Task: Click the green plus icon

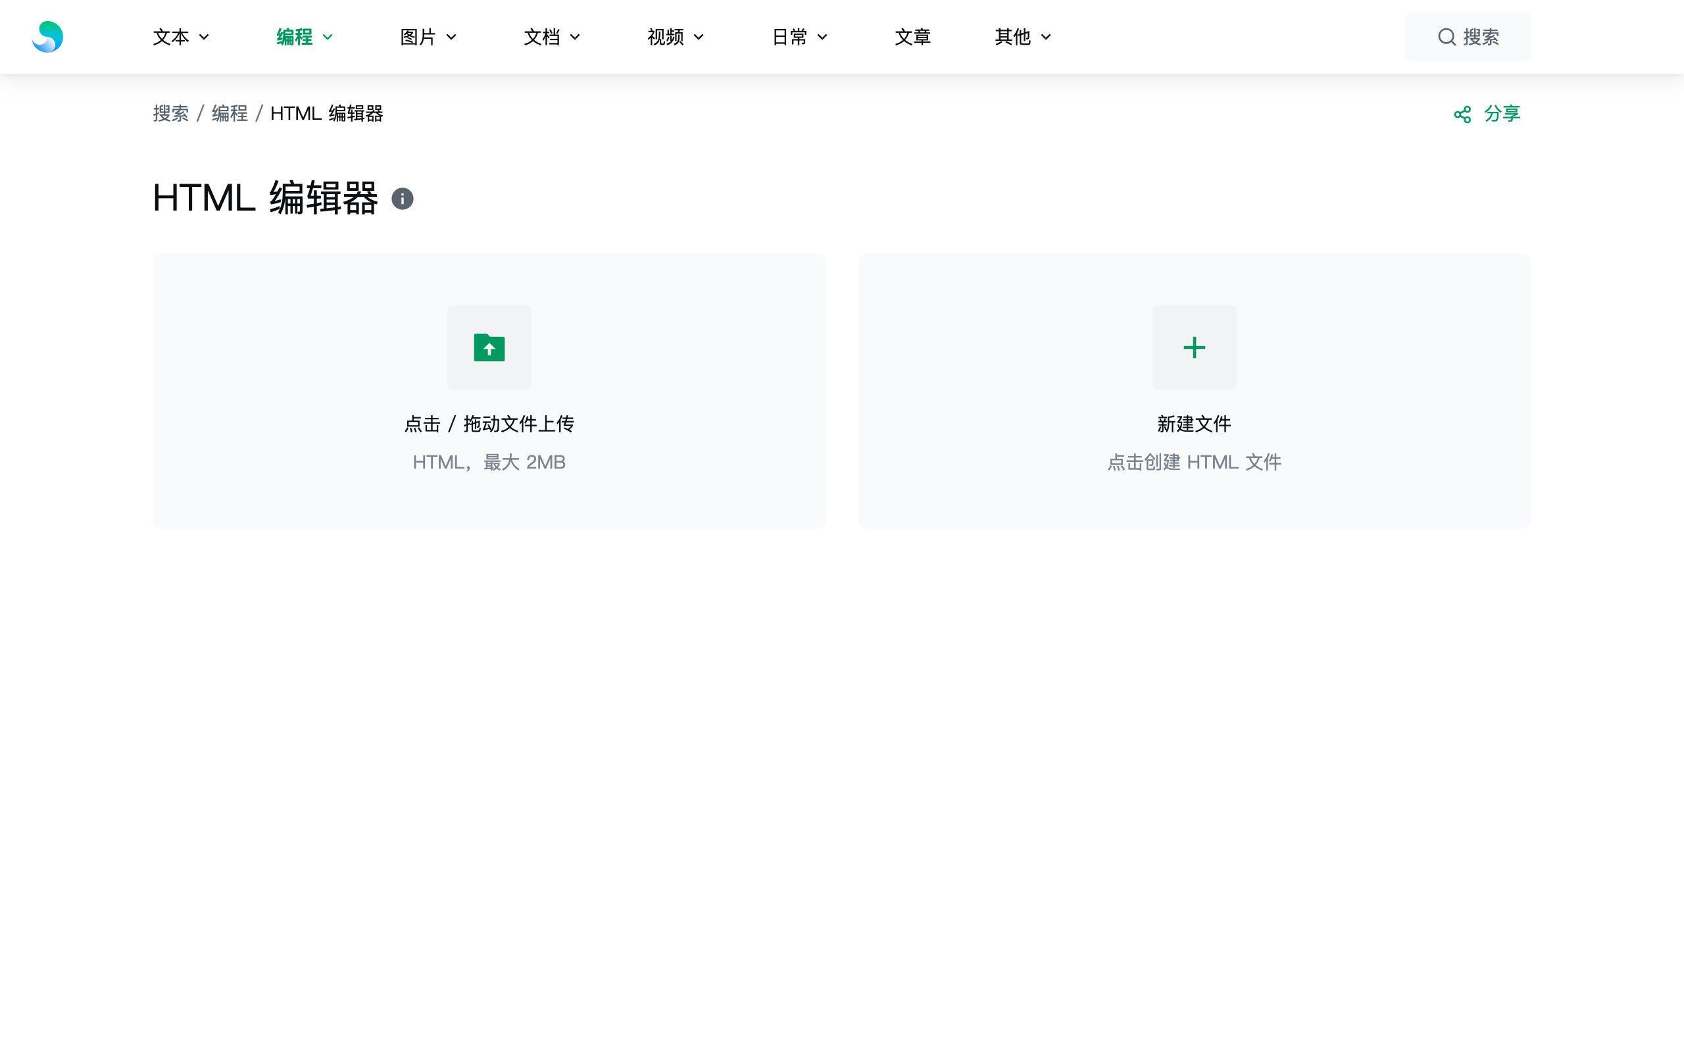Action: tap(1194, 347)
